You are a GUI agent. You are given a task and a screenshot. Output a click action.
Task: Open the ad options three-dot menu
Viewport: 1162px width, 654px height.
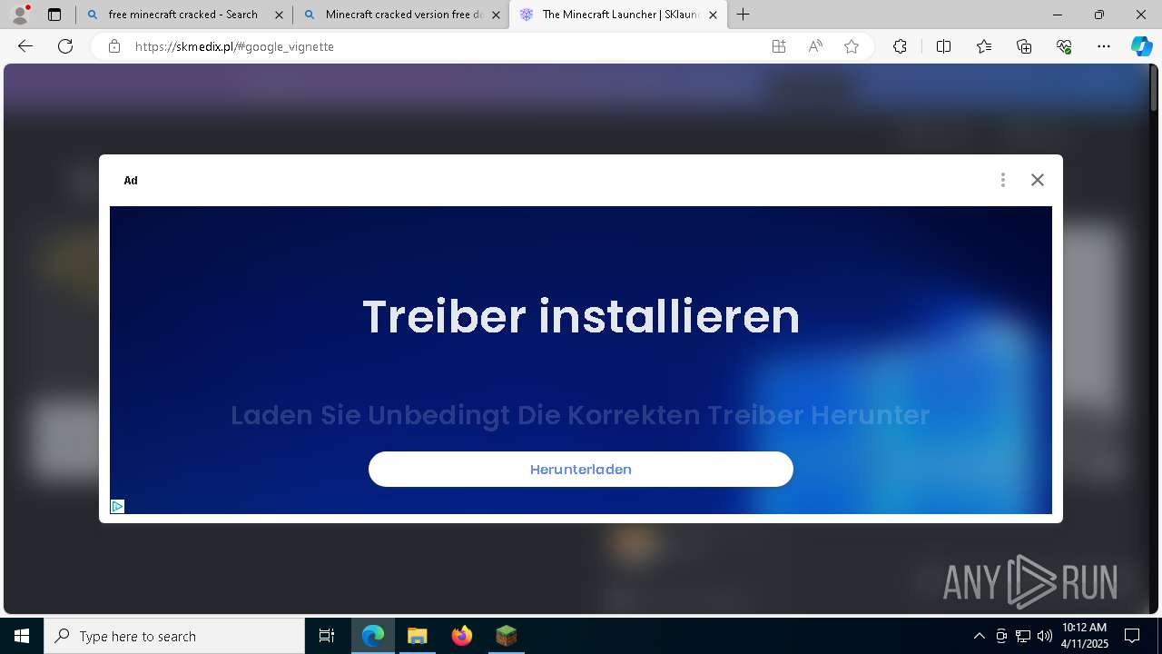pos(1003,180)
